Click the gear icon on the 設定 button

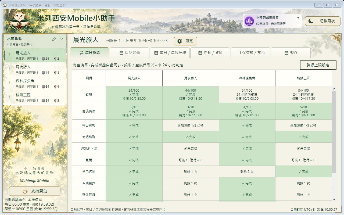coord(180,41)
